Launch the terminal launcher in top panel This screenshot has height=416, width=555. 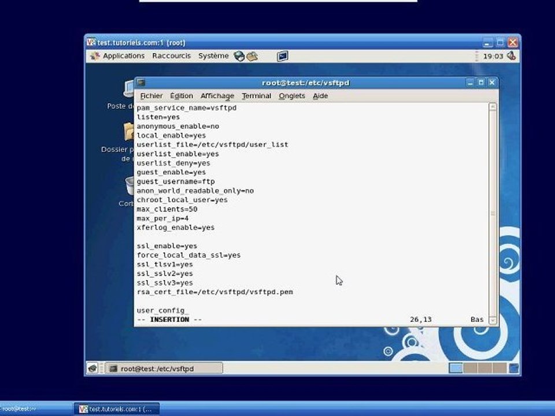coord(283,56)
